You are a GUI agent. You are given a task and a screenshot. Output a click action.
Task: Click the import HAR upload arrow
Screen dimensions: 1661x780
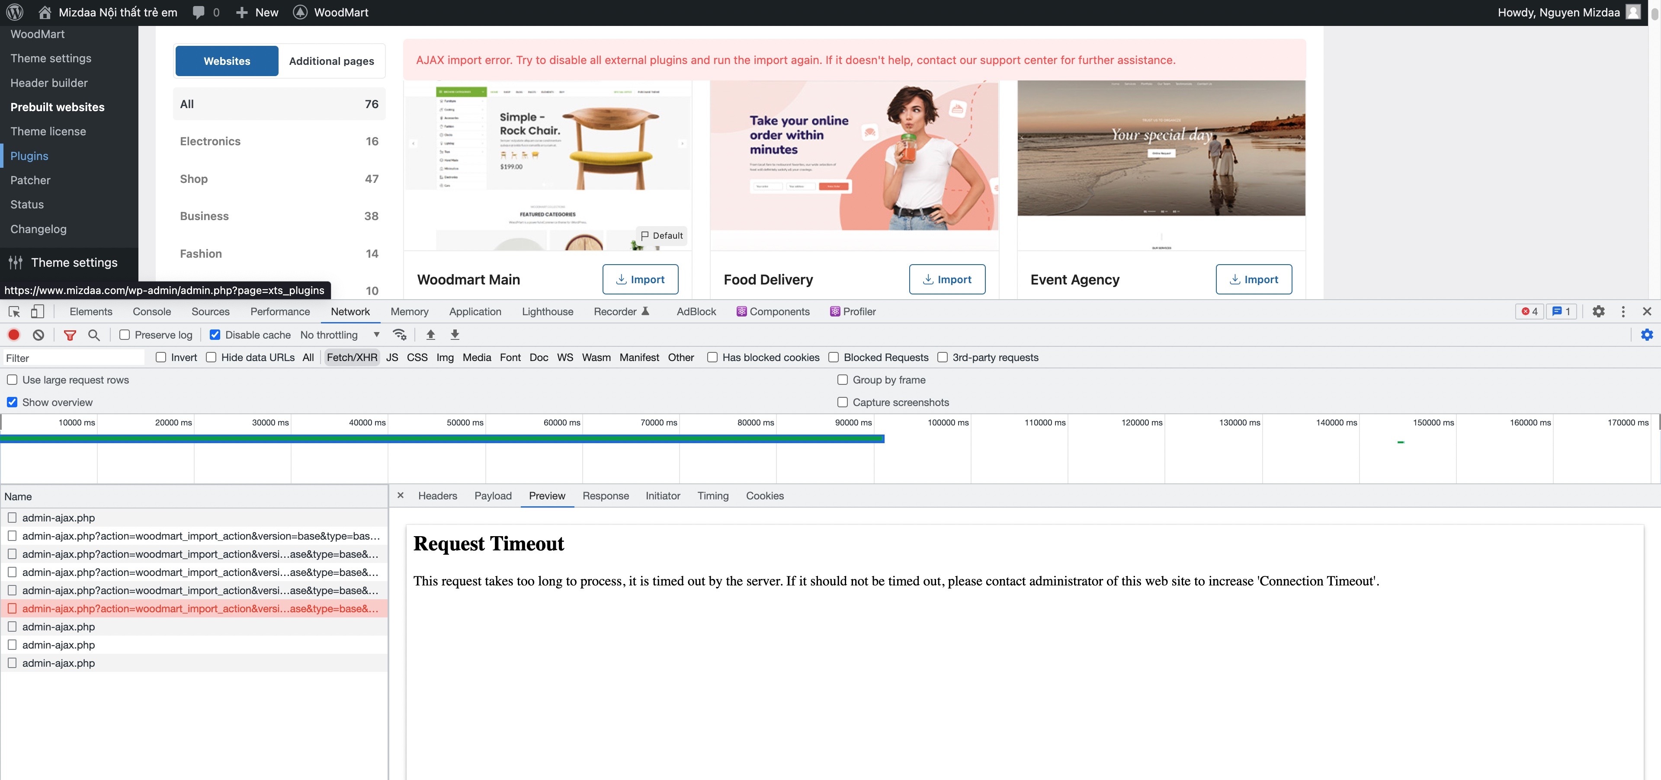[x=431, y=335]
